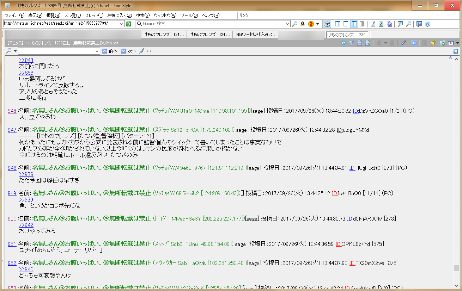462x291 pixels.
Task: Expand the URL address bar dropdown
Action: pos(122,24)
